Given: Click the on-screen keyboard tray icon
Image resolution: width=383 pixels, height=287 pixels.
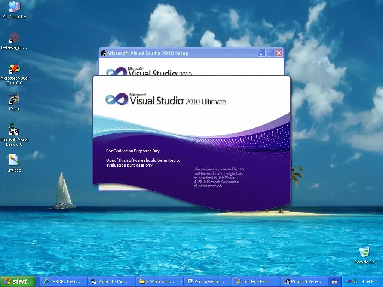Looking at the screenshot, I should [x=334, y=282].
